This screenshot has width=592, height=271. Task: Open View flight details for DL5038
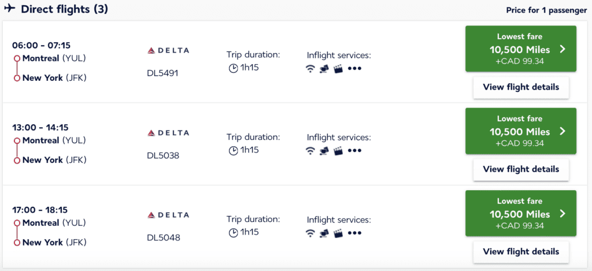point(520,169)
